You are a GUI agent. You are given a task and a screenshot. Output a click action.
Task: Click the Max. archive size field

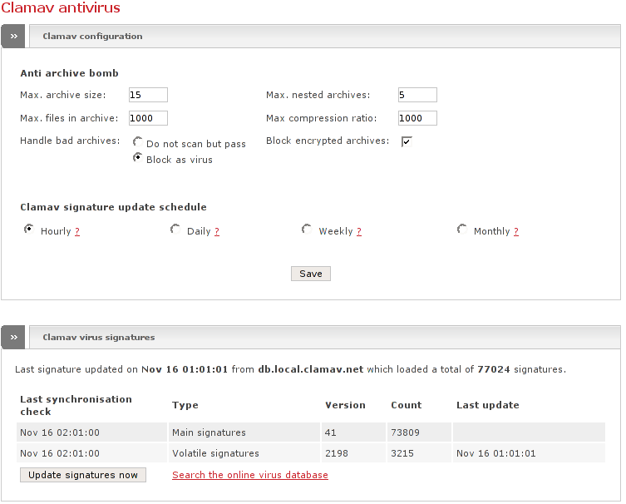(x=148, y=95)
